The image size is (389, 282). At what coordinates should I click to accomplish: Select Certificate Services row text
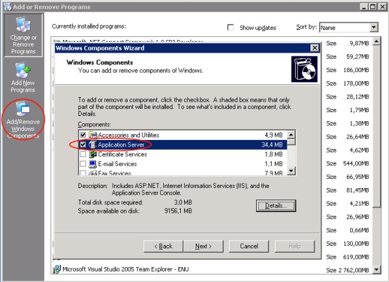[x=123, y=154]
